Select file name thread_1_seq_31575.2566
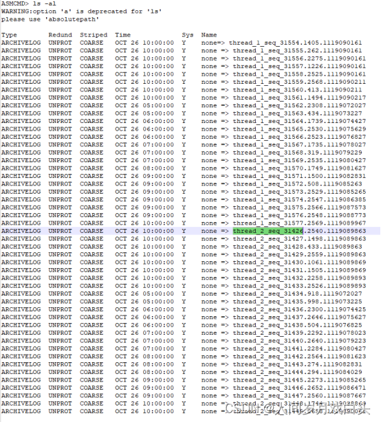The width and height of the screenshot is (381, 422). coord(299,208)
